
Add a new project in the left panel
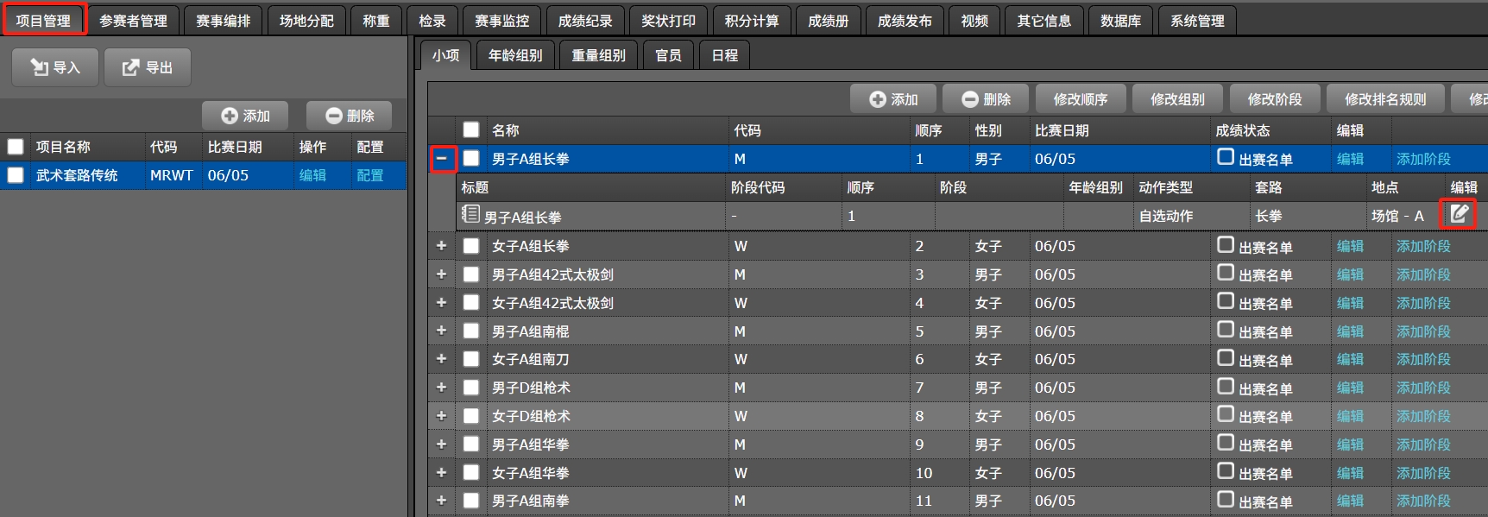coord(245,116)
